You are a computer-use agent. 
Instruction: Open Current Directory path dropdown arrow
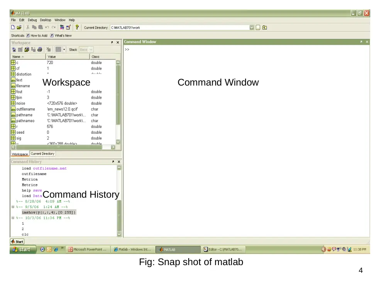tap(252, 28)
